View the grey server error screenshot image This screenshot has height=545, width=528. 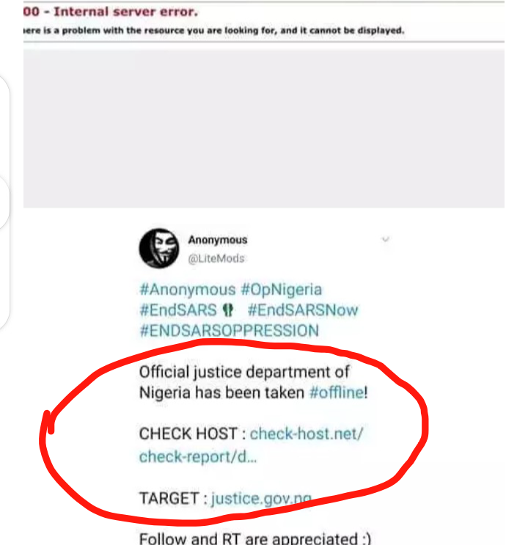[264, 104]
